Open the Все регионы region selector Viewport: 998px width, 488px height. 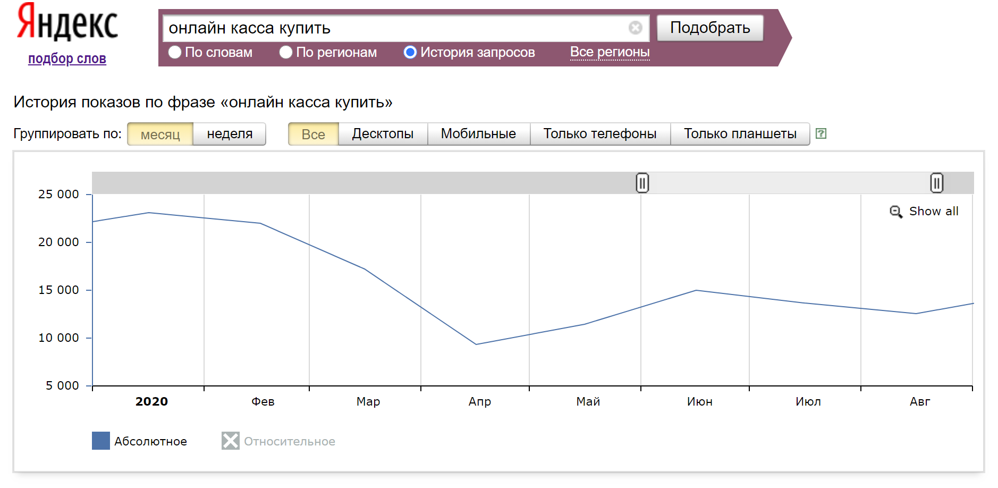click(x=610, y=52)
